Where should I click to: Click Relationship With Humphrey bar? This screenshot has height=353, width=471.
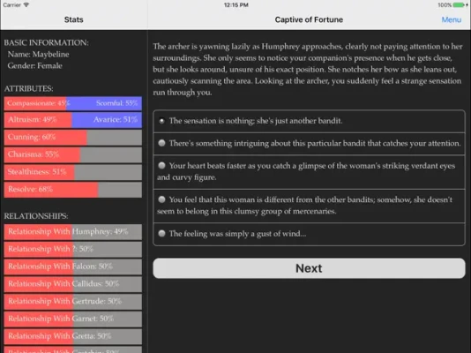coord(73,231)
